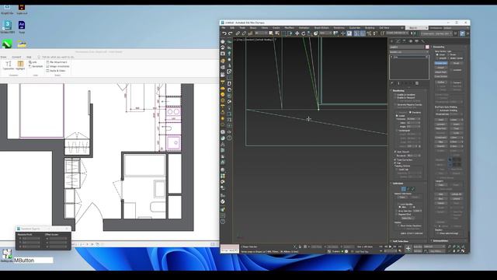
Task: Select Vertex sub-object icon in Selection rollout
Action: 404,189
